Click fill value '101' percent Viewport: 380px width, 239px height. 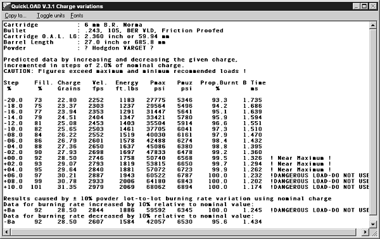36,187
